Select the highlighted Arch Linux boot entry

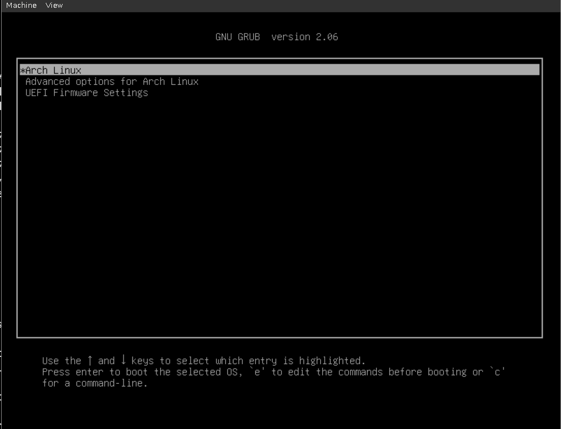[x=279, y=70]
